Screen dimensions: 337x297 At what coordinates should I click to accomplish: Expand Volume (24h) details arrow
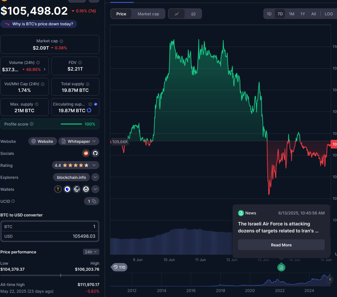pos(45,69)
